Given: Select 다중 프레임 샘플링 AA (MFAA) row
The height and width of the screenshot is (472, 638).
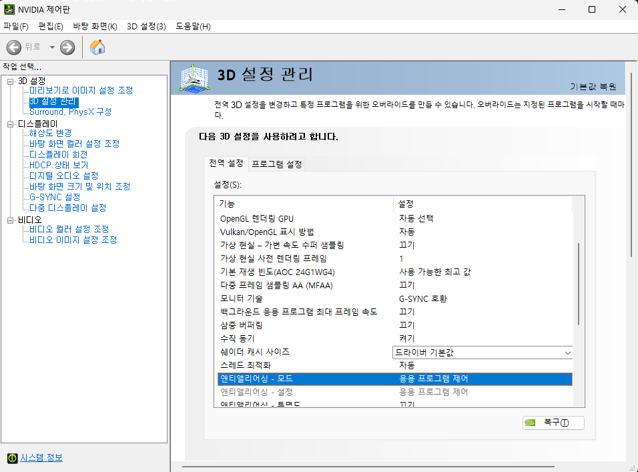Looking at the screenshot, I should (x=394, y=285).
